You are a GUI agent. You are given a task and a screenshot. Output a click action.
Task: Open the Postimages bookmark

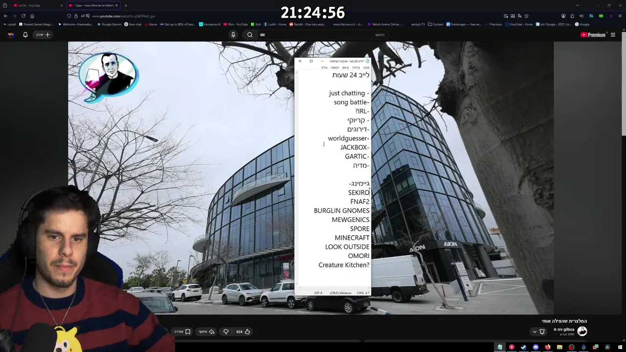pyautogui.click(x=463, y=24)
